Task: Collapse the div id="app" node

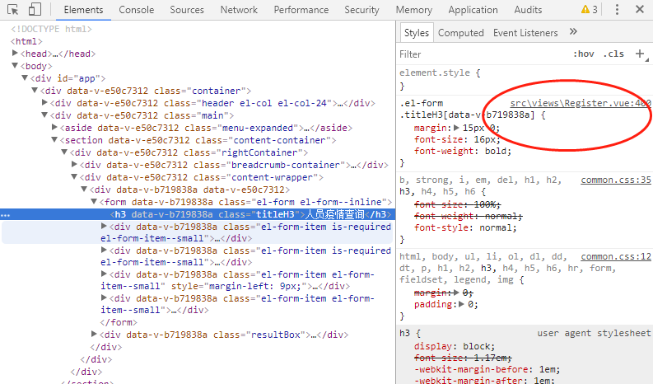Action: (25, 78)
